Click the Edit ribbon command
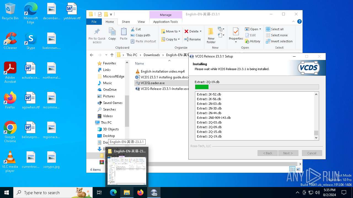Screen dimensions: 353x198 coord(250,35)
